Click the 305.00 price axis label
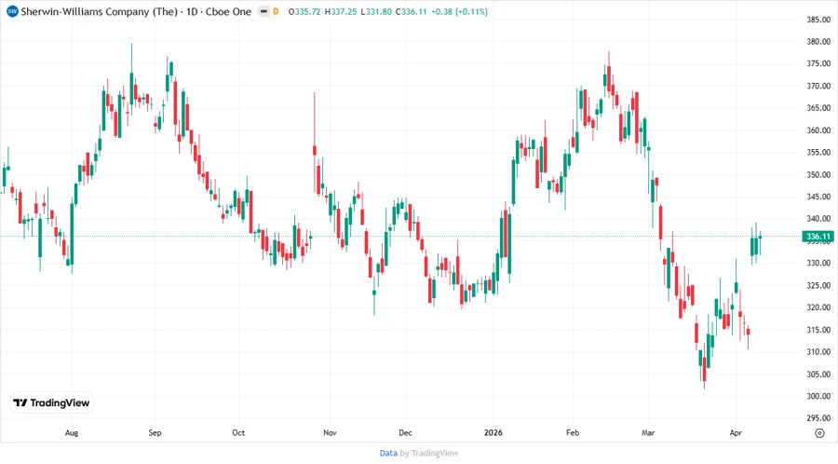The image size is (838, 464). point(818,374)
